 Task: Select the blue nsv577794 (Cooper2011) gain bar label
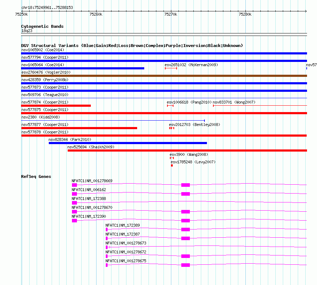click(45, 57)
